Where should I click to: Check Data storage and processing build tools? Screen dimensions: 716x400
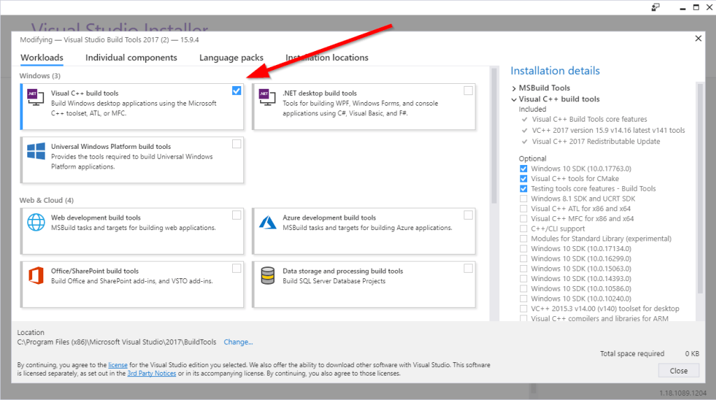point(468,269)
